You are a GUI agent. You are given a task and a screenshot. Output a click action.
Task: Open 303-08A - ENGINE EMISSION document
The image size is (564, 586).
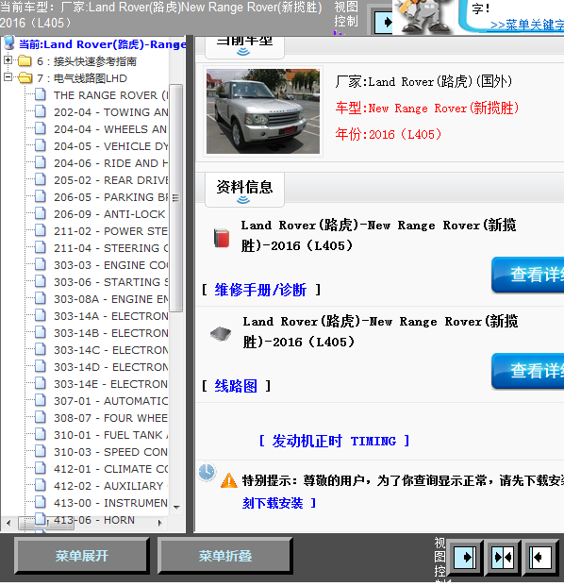click(111, 299)
